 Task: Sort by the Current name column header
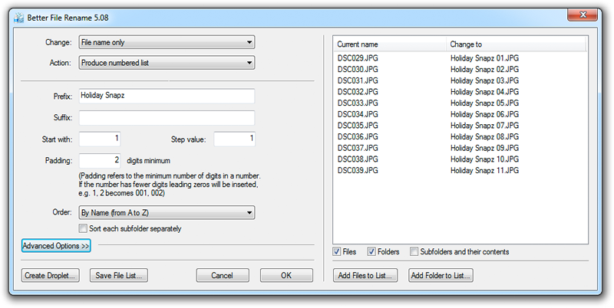[390, 44]
